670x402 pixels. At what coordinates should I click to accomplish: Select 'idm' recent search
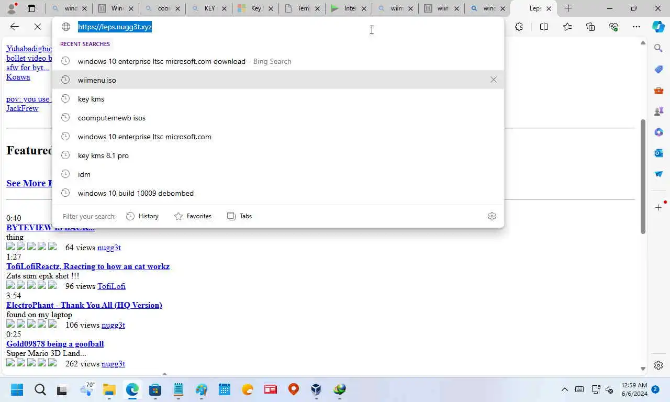click(x=278, y=174)
